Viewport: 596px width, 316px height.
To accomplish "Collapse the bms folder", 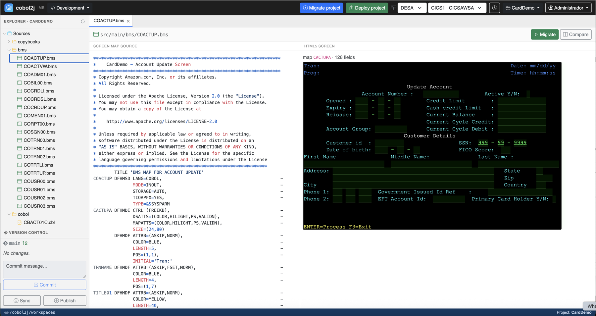I will pyautogui.click(x=9, y=50).
